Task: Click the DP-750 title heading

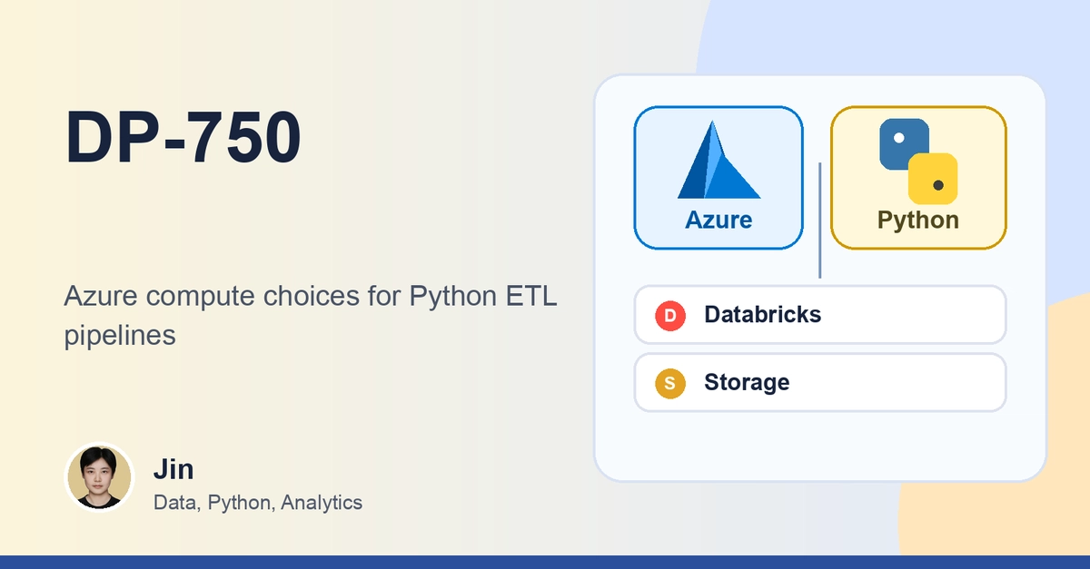Action: (x=183, y=139)
